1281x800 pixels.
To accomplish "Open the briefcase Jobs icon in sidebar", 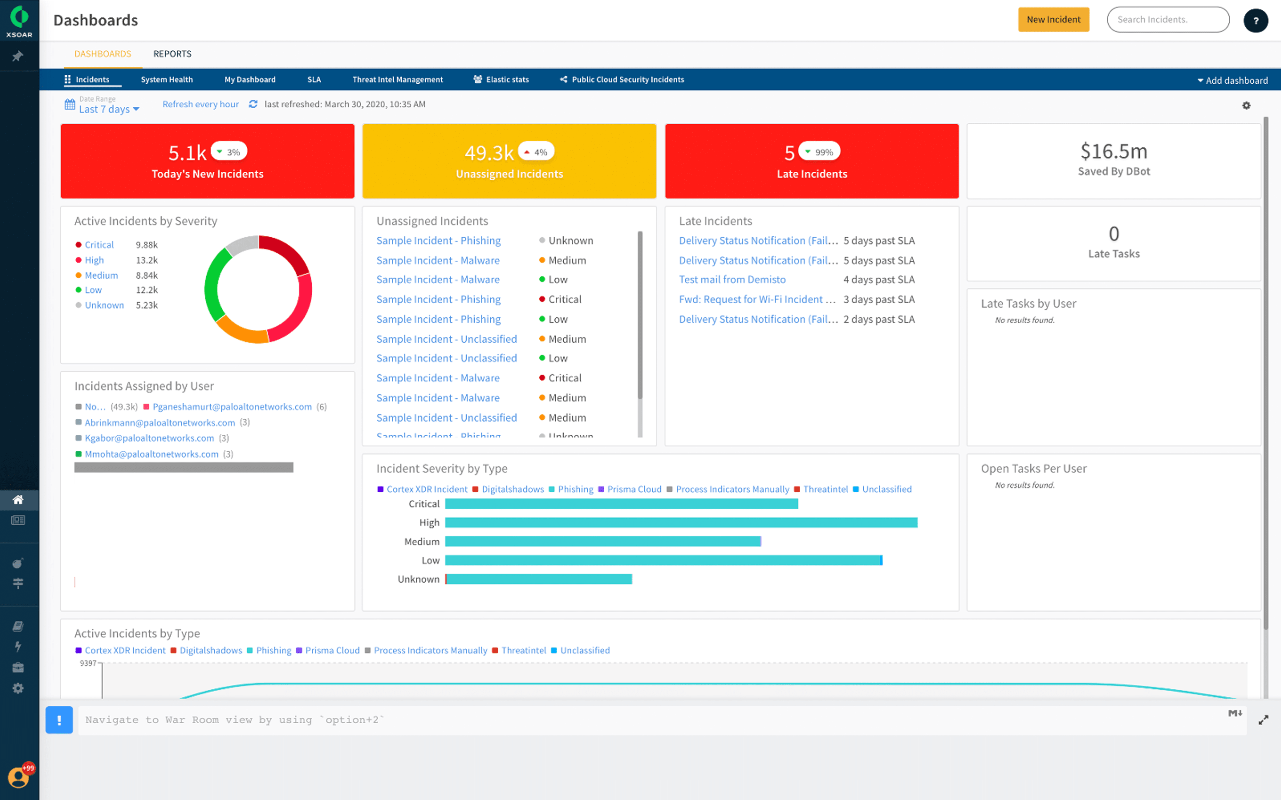I will click(x=19, y=667).
